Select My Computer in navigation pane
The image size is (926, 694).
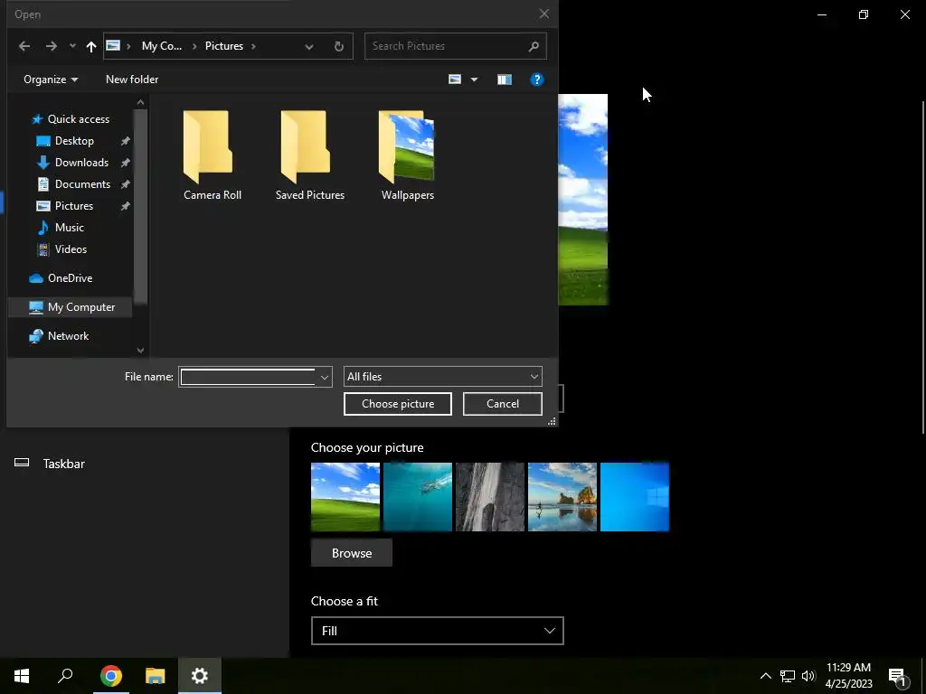click(x=71, y=307)
